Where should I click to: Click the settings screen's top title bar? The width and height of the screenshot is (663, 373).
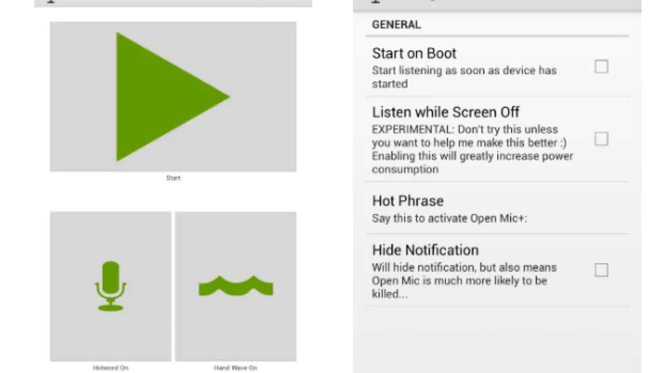[497, 4]
